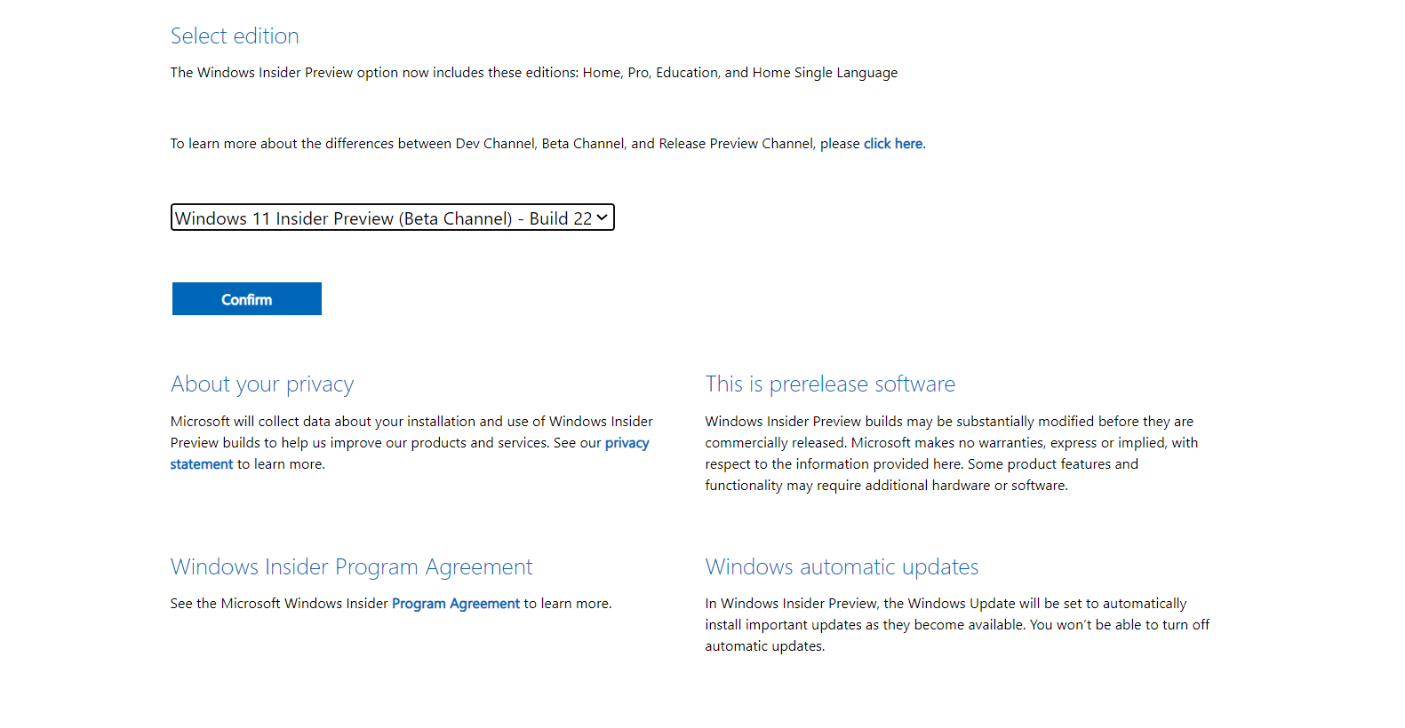Open the Program Agreement link
Screen dimensions: 1405x728
456,604
